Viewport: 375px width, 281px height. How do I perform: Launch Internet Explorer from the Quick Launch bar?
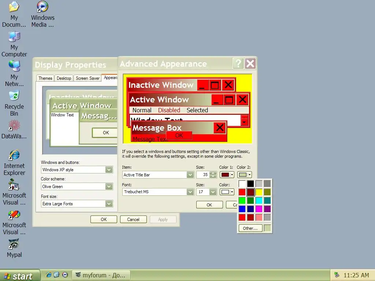tap(49, 275)
